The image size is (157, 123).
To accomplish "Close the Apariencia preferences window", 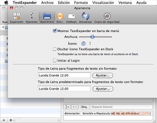I will tap(11, 8).
